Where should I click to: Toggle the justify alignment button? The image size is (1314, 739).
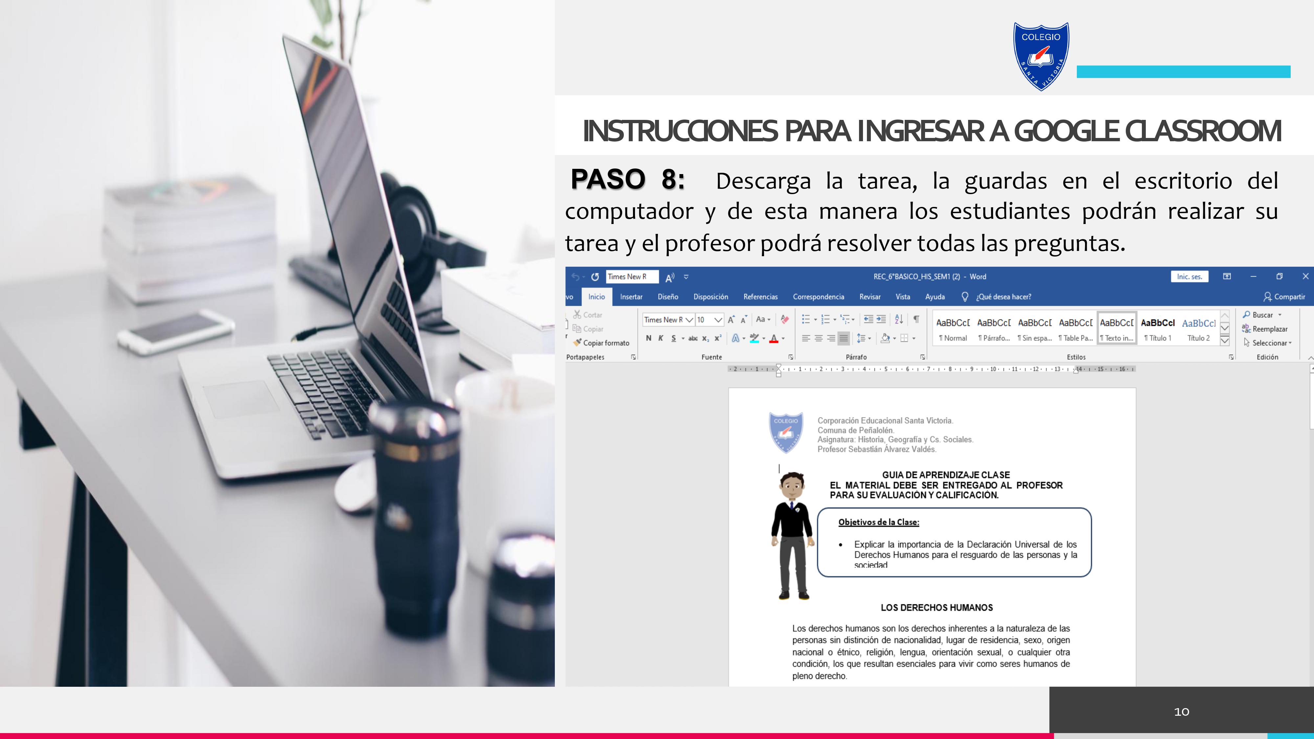click(844, 338)
